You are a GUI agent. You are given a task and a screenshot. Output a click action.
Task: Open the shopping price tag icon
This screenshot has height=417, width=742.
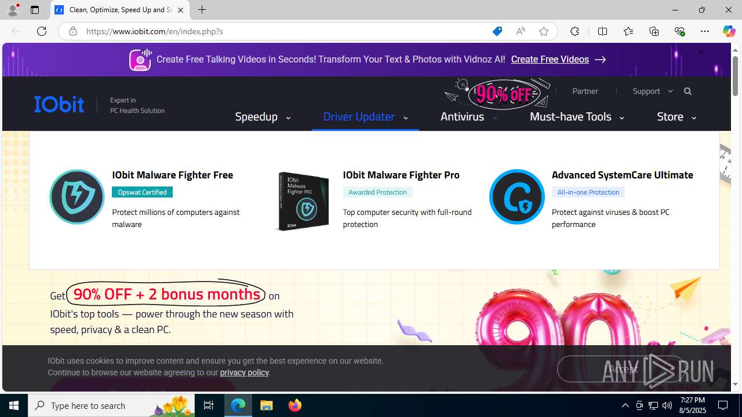tap(497, 31)
